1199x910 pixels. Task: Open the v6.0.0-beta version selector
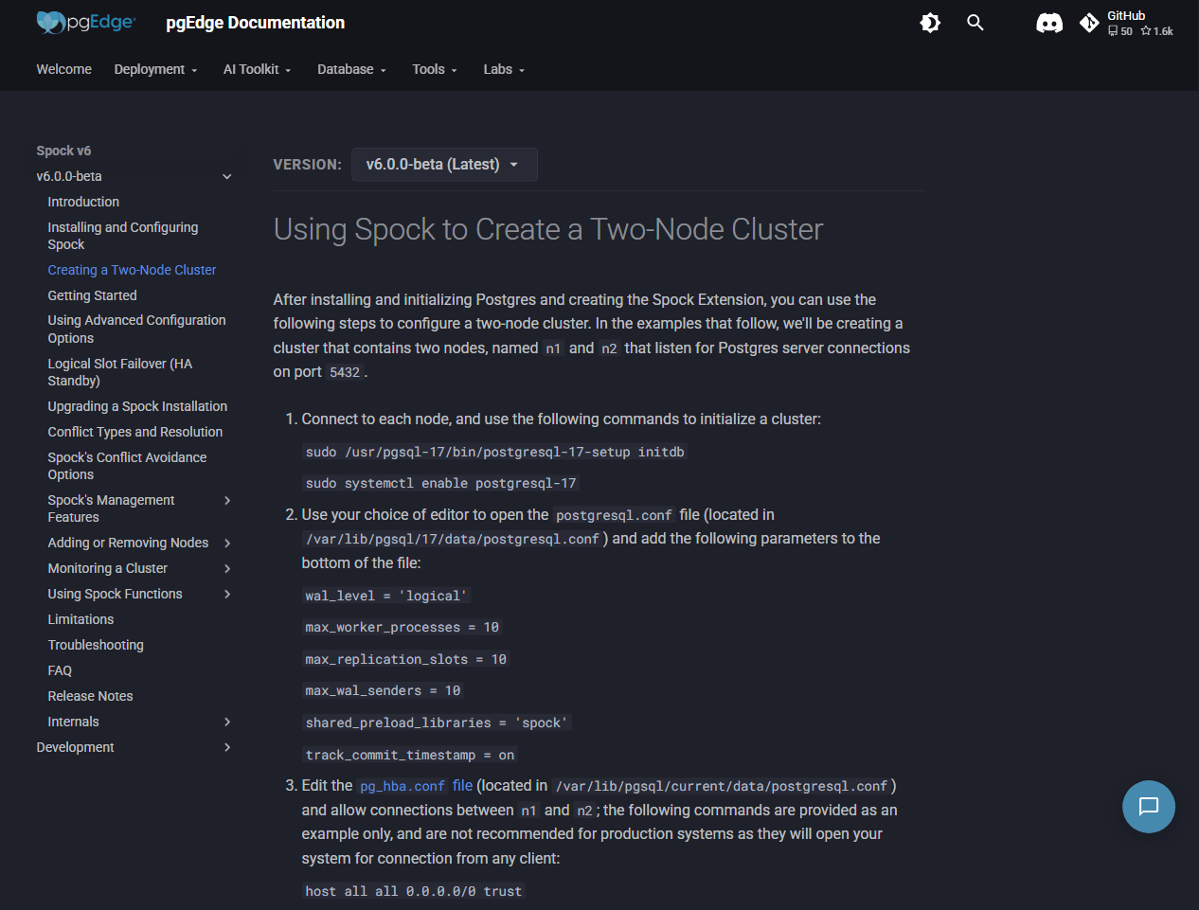444,165
